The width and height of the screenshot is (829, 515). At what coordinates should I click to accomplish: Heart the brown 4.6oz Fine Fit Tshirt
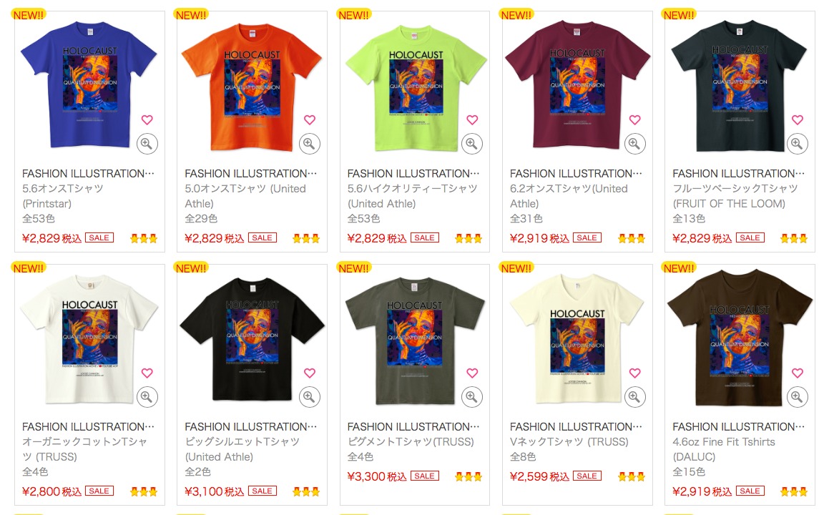pos(798,373)
